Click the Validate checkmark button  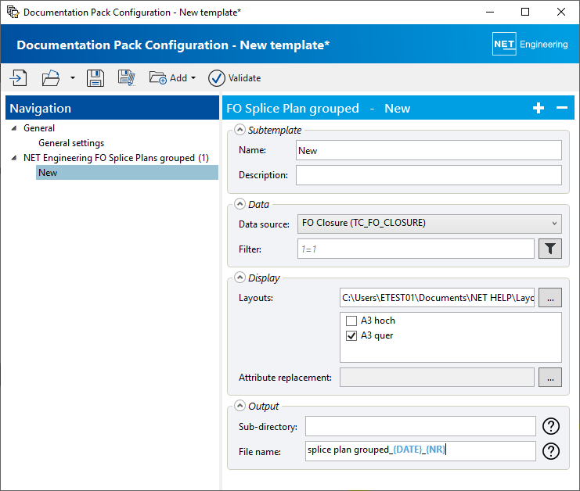[235, 78]
